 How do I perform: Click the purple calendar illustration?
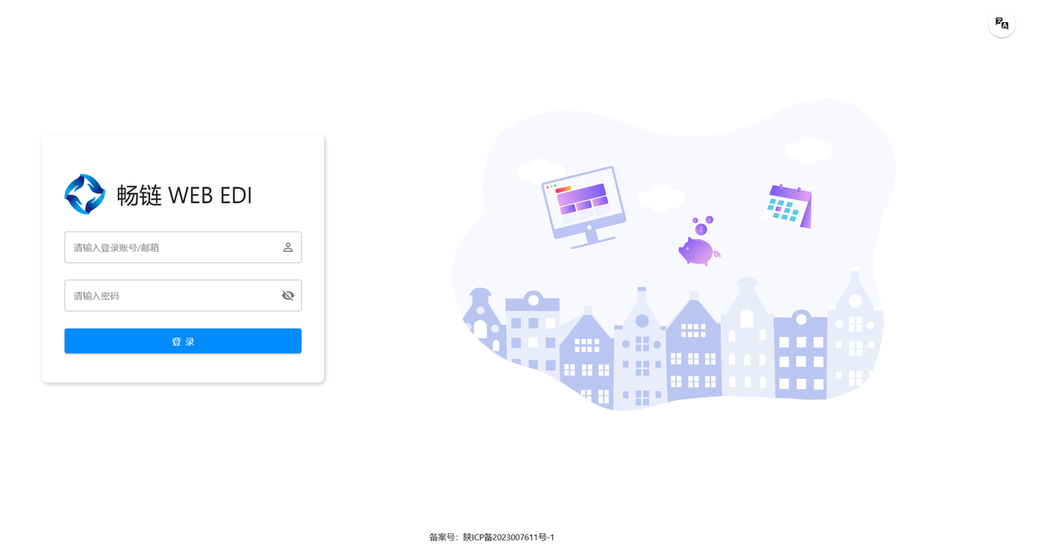click(789, 205)
